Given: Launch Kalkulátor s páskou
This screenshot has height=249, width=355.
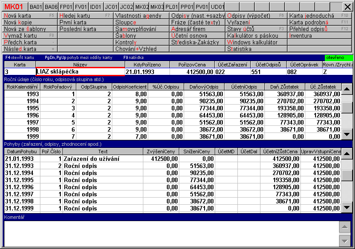Looking at the screenshot, I should click(x=256, y=35).
